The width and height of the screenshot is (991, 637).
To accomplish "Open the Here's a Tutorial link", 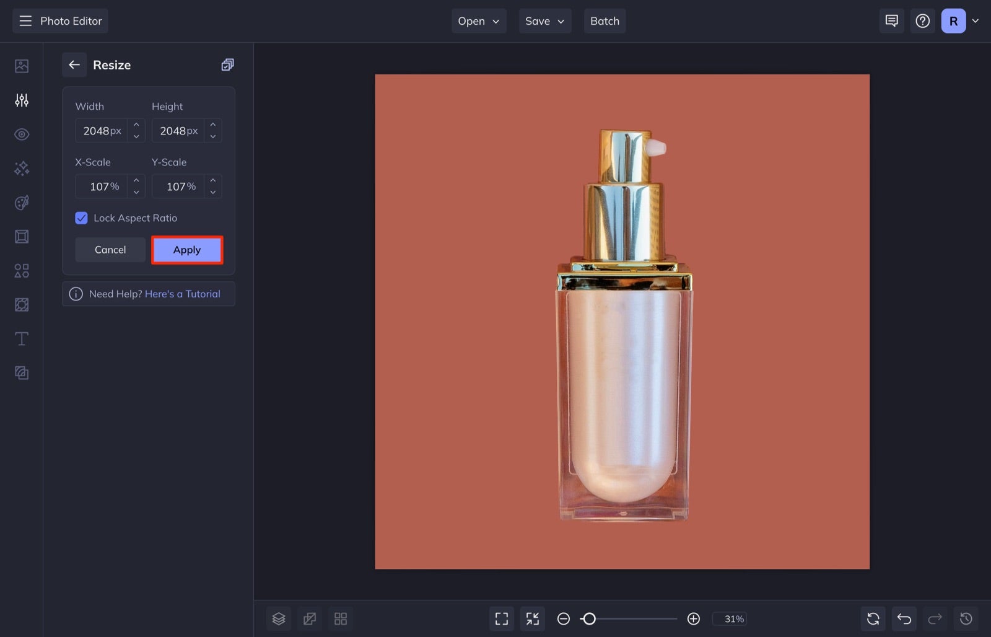I will coord(183,293).
